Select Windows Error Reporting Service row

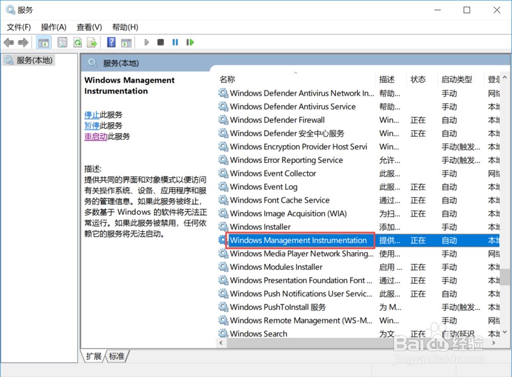358,160
